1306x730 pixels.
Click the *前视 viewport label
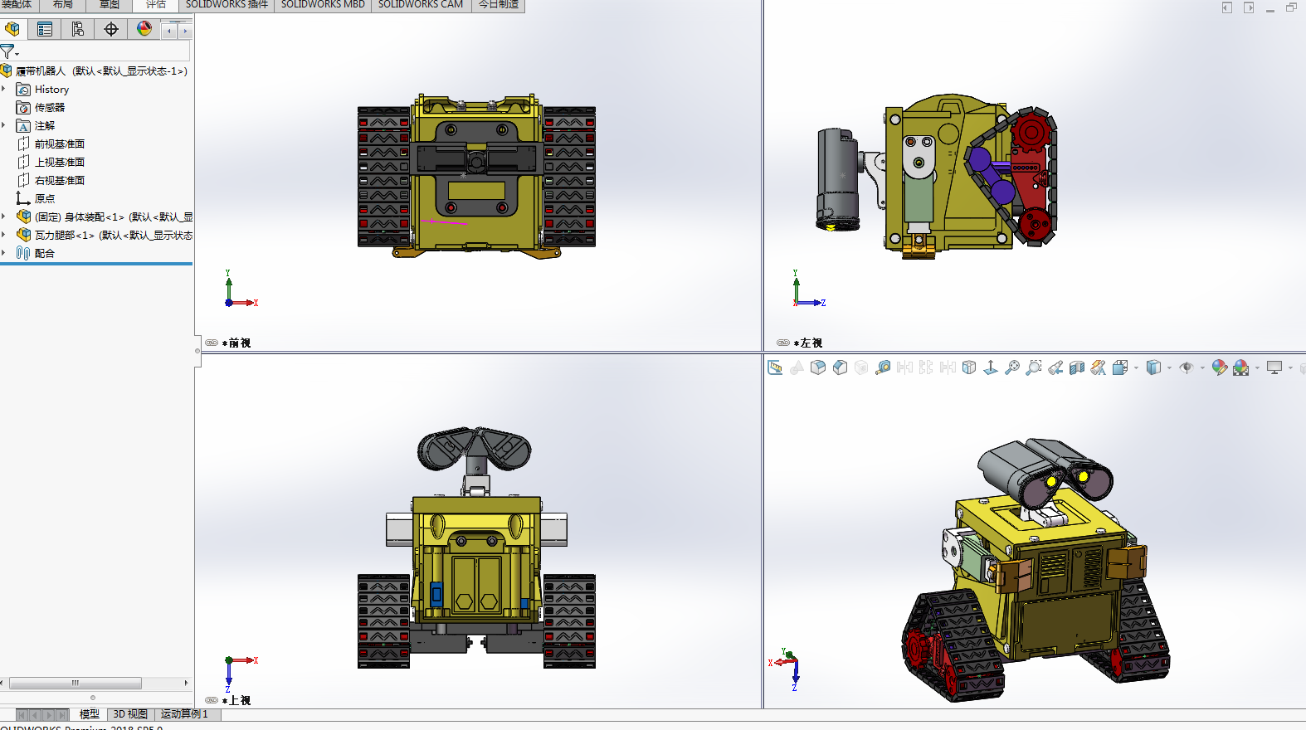pos(236,343)
